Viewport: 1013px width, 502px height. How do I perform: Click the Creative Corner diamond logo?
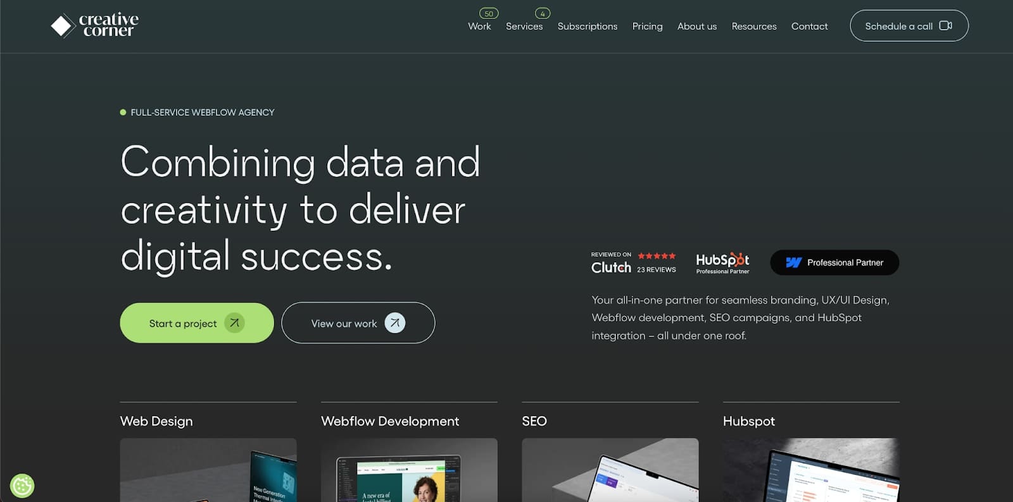(x=63, y=26)
